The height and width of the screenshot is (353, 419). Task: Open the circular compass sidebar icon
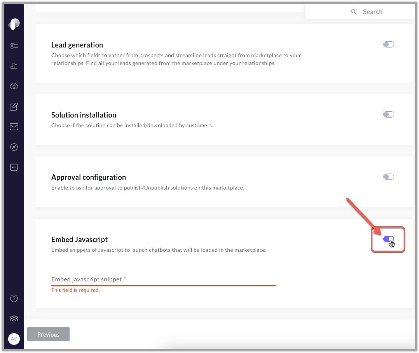(14, 147)
